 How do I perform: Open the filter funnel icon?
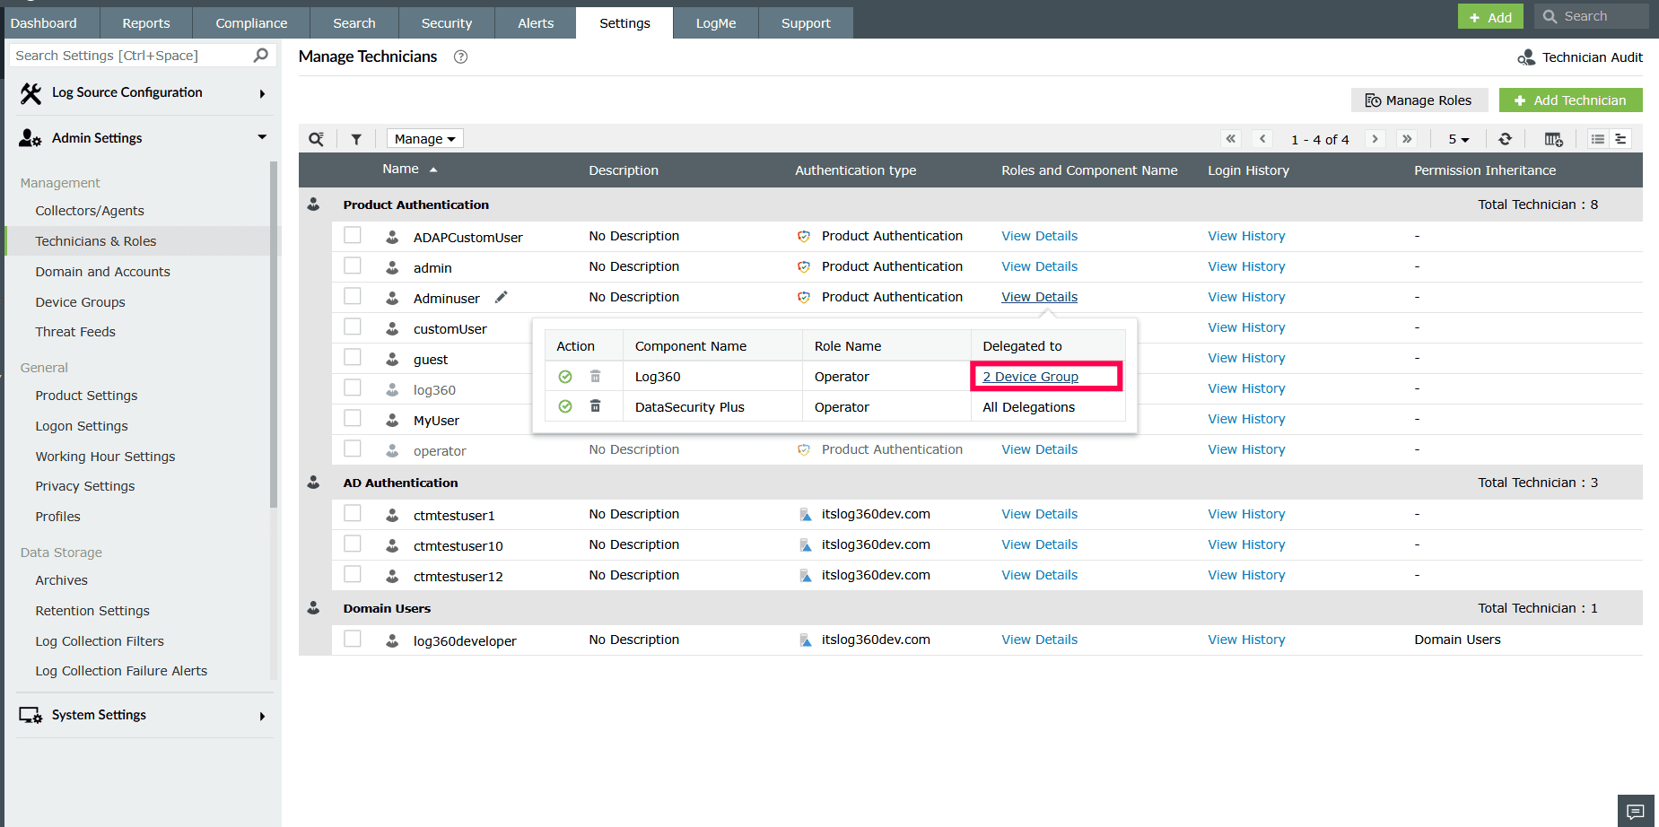point(356,139)
